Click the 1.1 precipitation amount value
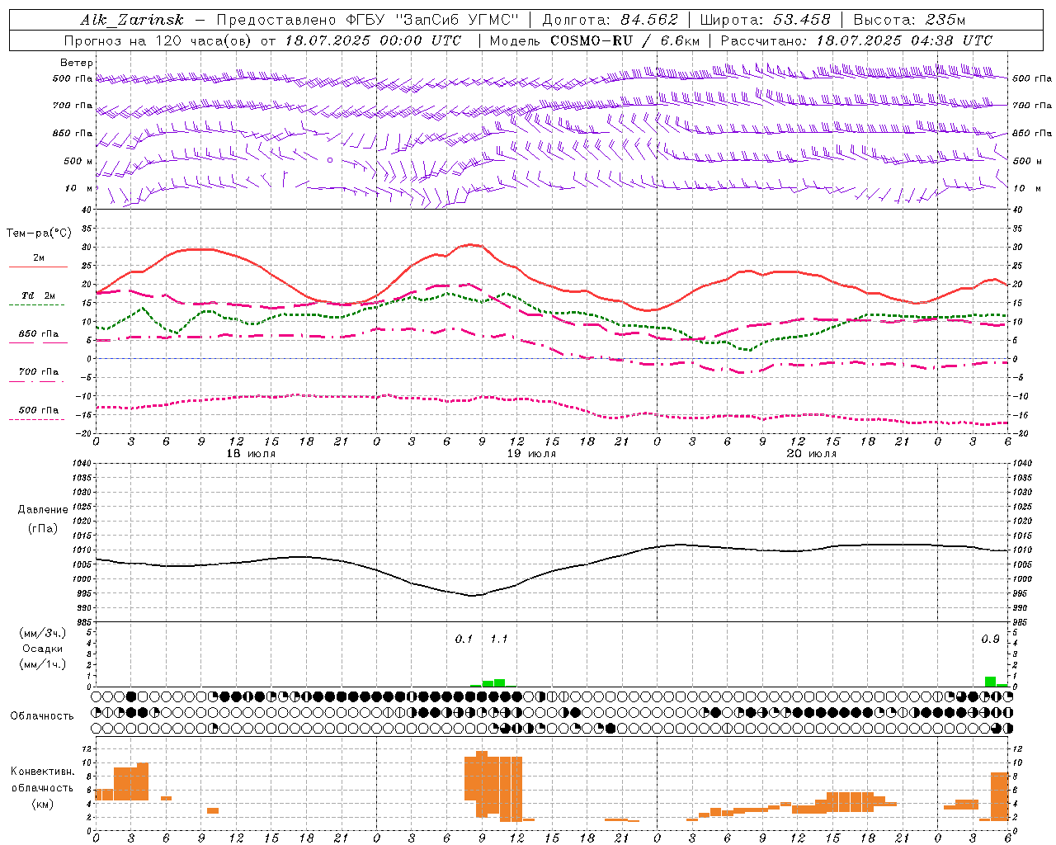Viewport: 1056px width, 845px height. tap(499, 640)
